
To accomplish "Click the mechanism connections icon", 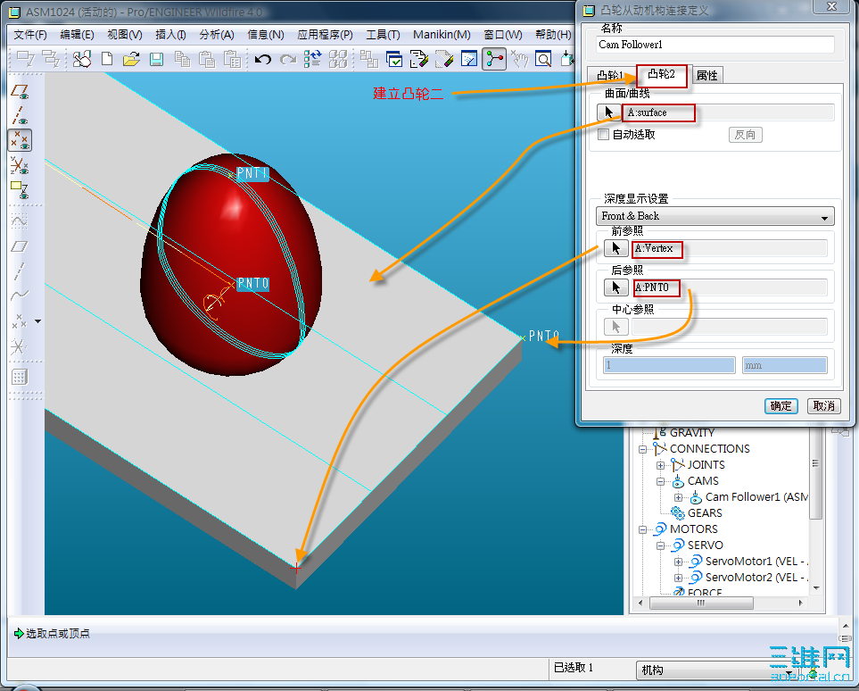I will [494, 59].
